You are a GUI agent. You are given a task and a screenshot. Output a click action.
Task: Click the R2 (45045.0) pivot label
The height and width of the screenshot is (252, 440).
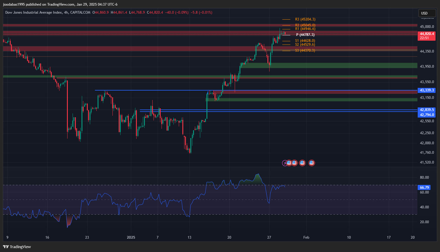point(305,25)
